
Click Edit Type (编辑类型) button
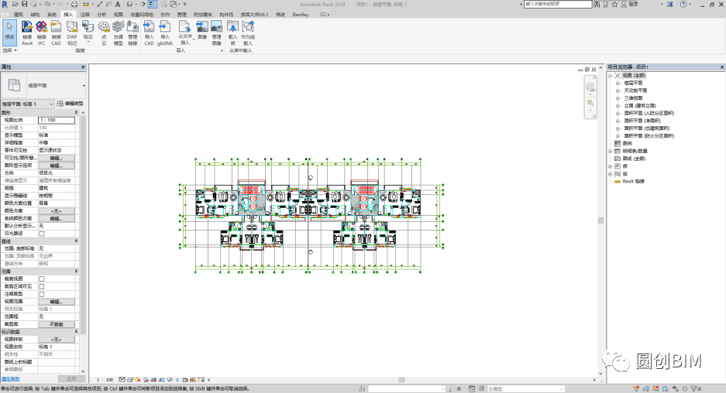tap(71, 104)
